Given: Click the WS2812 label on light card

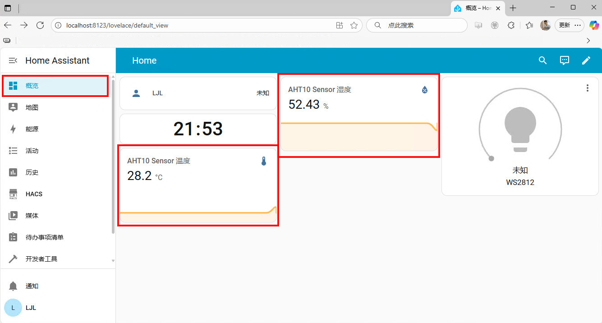Looking at the screenshot, I should point(520,182).
